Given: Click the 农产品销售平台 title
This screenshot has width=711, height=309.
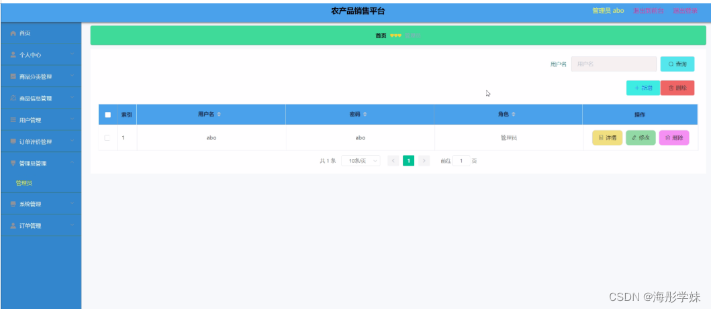Looking at the screenshot, I should point(358,11).
